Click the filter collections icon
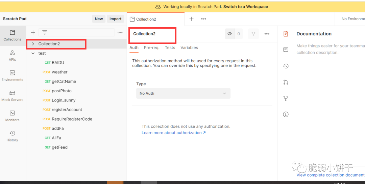 coord(45,32)
